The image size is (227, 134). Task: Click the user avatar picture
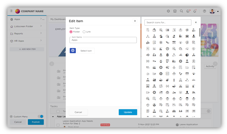[x=212, y=11]
